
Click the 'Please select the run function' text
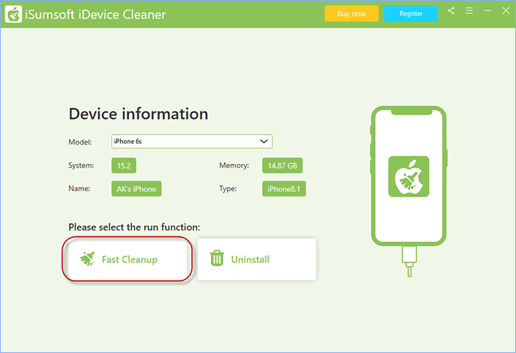tap(134, 227)
